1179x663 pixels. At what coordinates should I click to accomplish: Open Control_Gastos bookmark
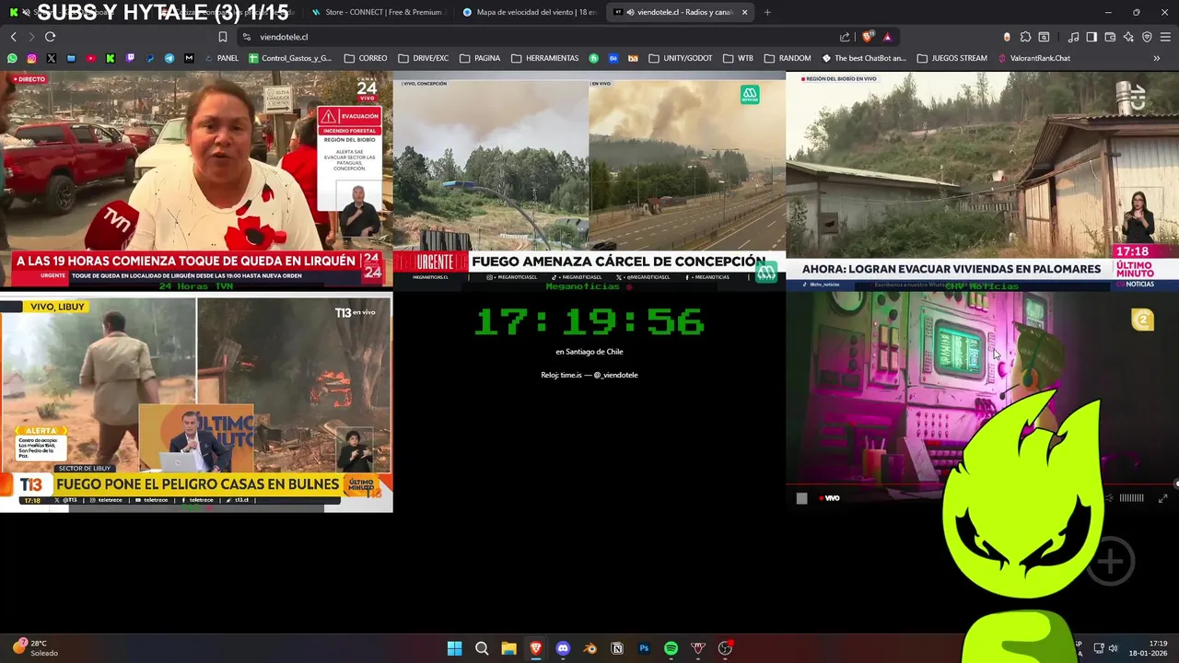pos(289,58)
